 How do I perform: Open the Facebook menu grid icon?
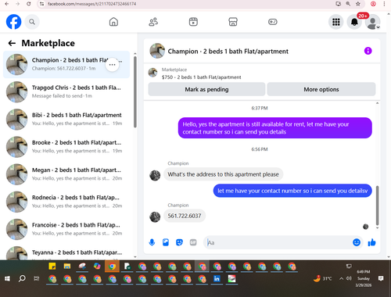click(x=336, y=22)
